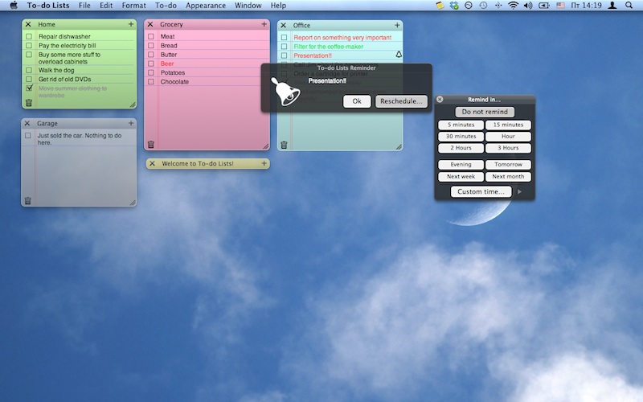
Task: Click the plus icon on Home list
Action: (131, 24)
